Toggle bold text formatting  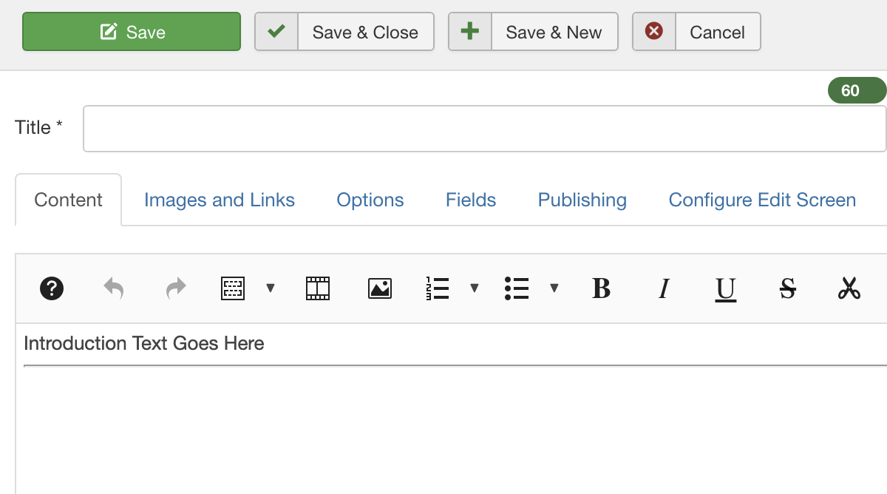point(602,288)
